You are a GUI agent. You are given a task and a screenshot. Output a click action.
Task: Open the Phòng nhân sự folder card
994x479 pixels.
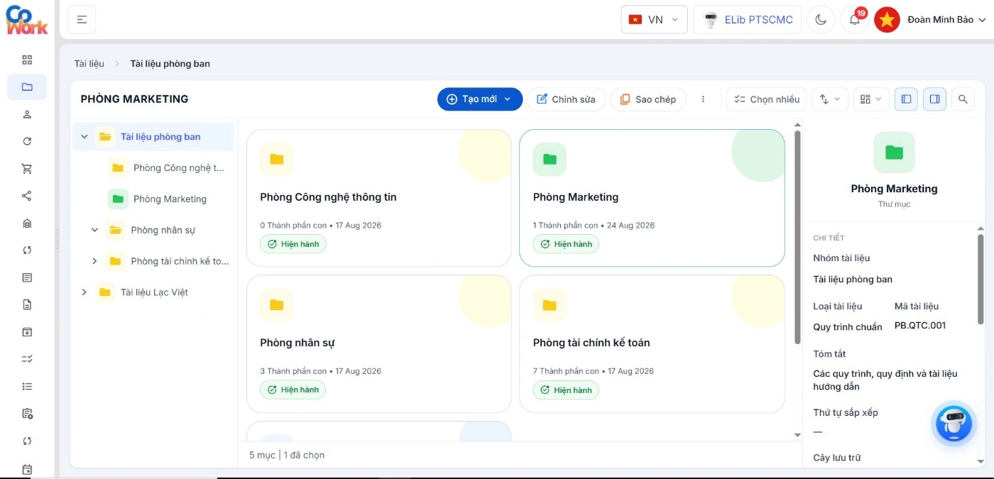[379, 343]
